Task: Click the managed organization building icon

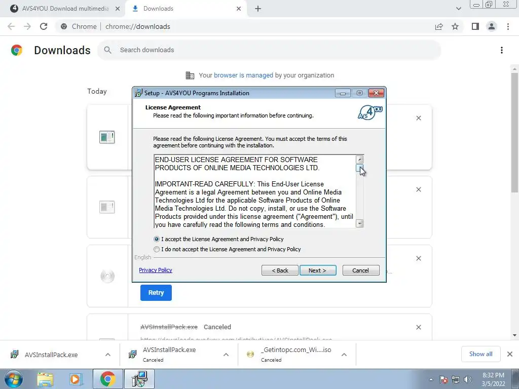Action: [190, 75]
